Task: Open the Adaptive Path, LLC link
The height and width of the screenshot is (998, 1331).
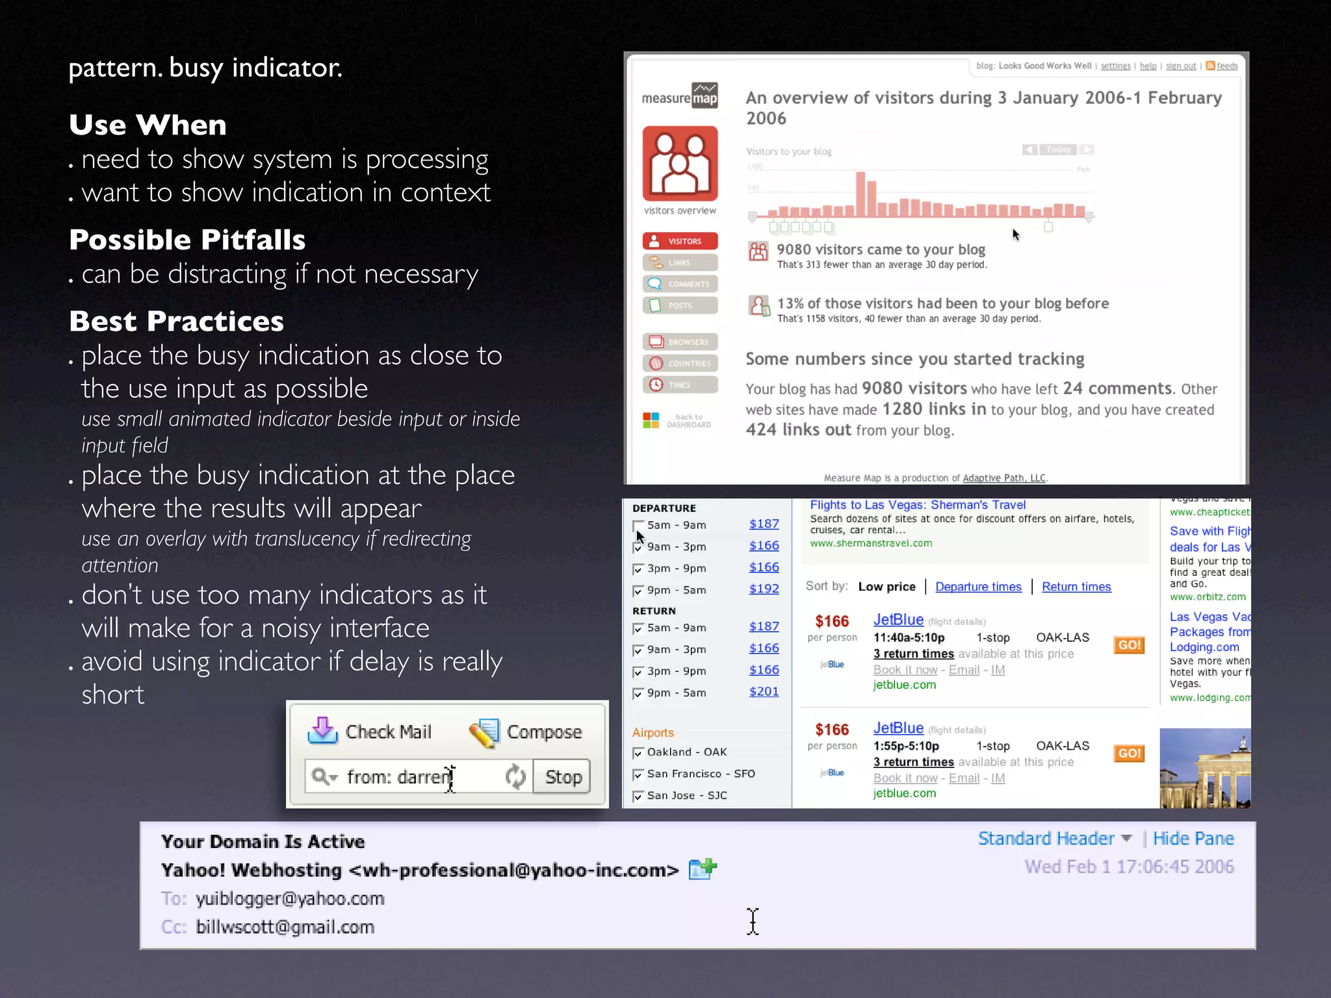Action: pos(1004,478)
